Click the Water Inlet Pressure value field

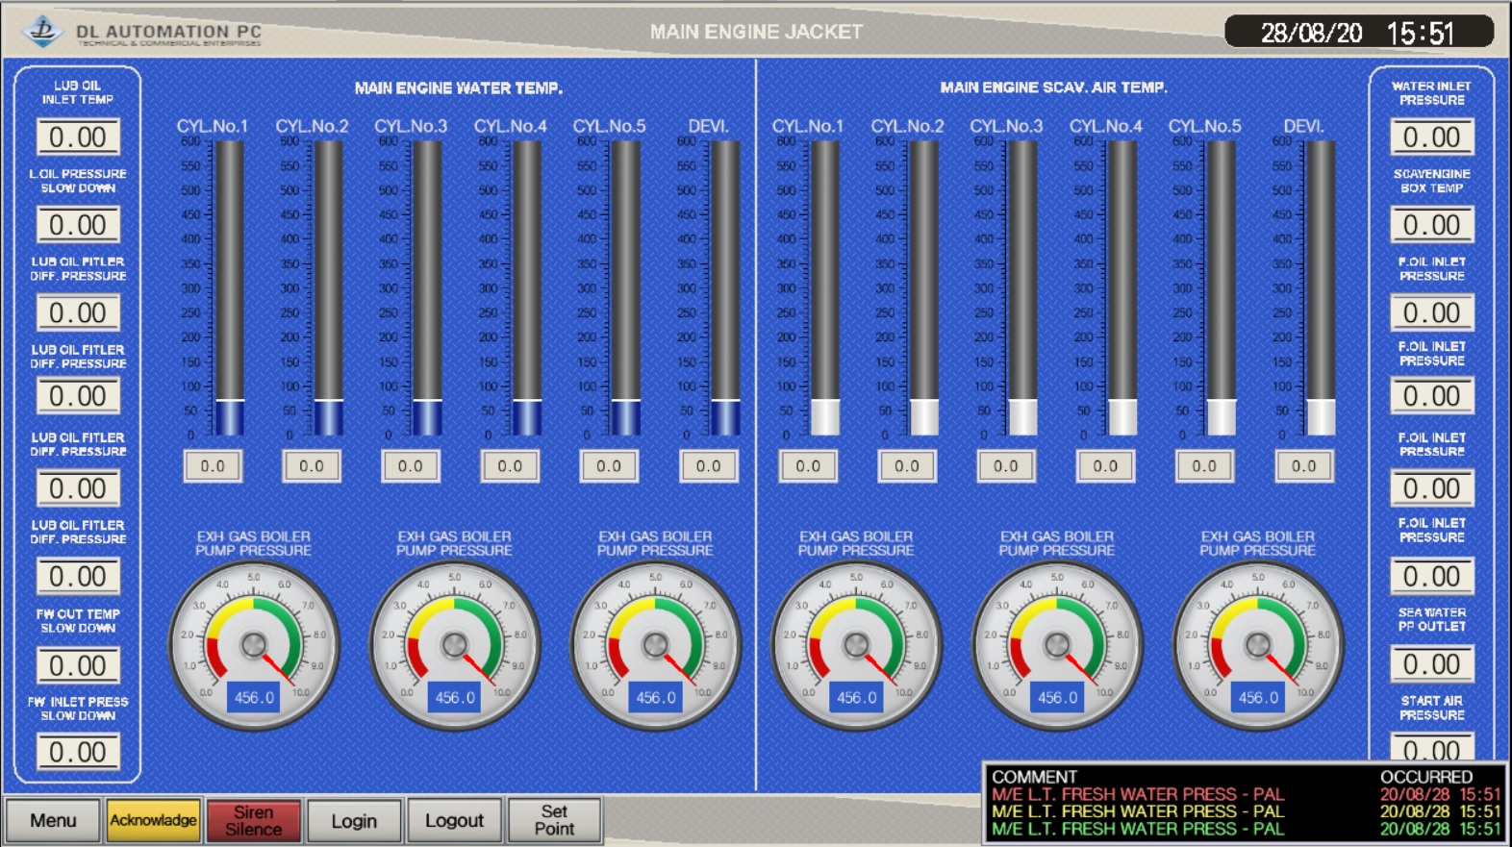(x=1431, y=137)
